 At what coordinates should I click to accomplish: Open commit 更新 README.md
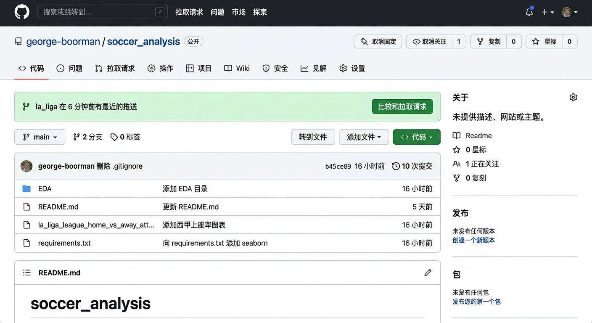tap(190, 207)
